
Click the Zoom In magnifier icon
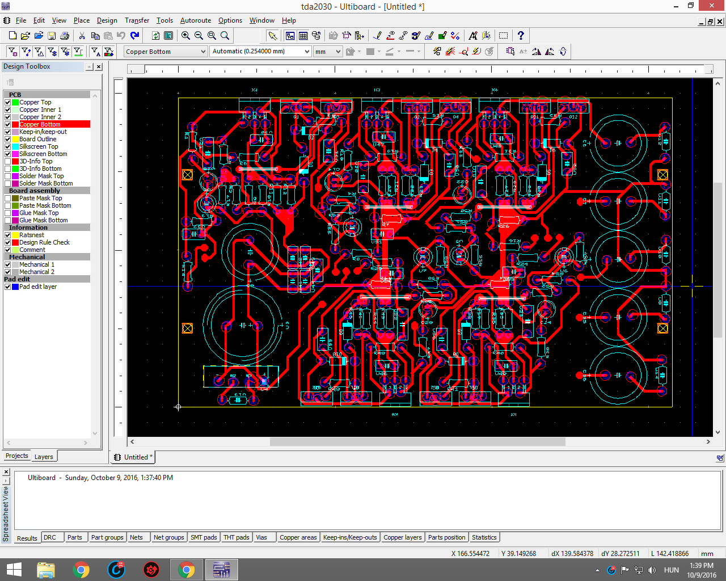(185, 36)
